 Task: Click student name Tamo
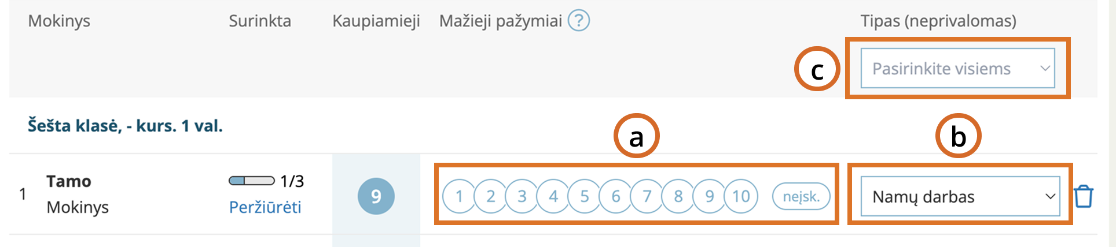click(69, 181)
